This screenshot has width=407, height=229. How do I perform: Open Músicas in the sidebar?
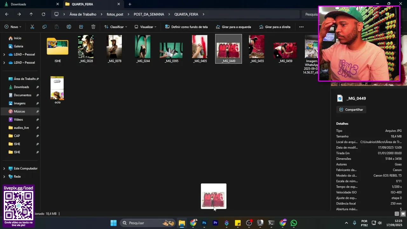click(20, 112)
